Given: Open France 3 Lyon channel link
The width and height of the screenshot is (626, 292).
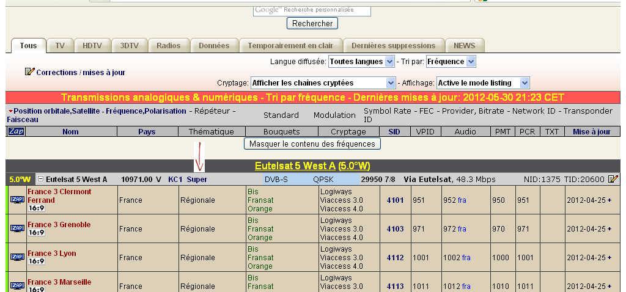Looking at the screenshot, I should pyautogui.click(x=52, y=254).
